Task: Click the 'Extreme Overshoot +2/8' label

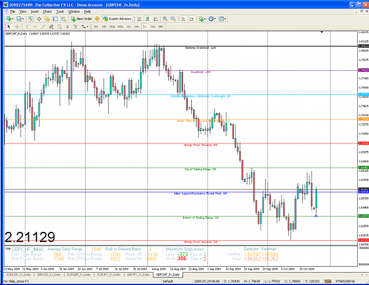Action: tap(201, 48)
